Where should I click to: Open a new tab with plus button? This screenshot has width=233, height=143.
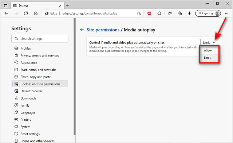point(68,5)
